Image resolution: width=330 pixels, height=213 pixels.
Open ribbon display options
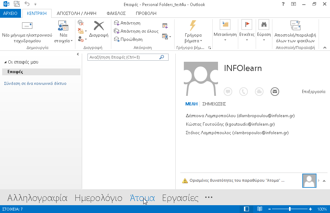click(x=293, y=4)
